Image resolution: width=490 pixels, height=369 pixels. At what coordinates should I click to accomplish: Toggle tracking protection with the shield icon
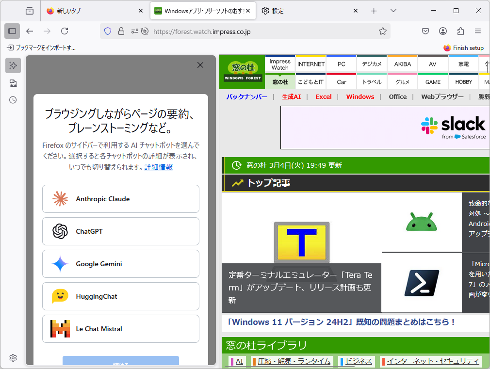[107, 31]
